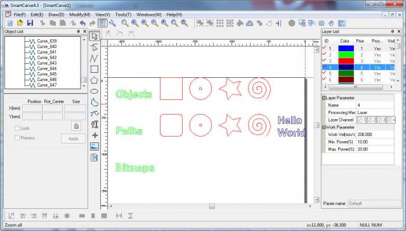The image size is (406, 231).
Task: Open the Tools(T) menu
Action: (123, 15)
